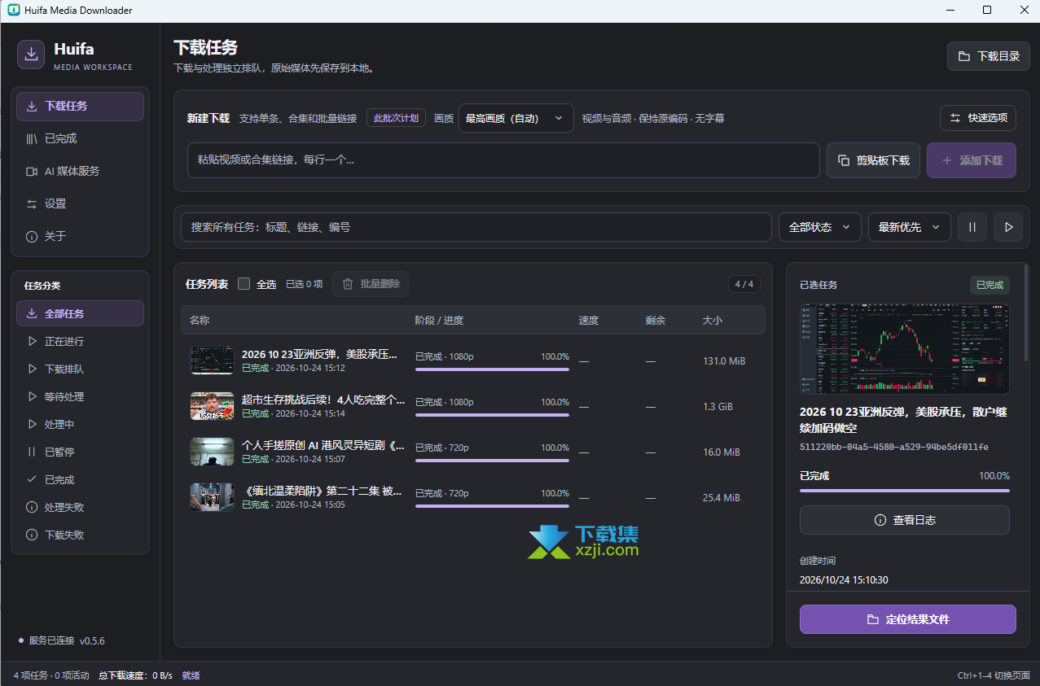Click 就绪 status text

191,675
